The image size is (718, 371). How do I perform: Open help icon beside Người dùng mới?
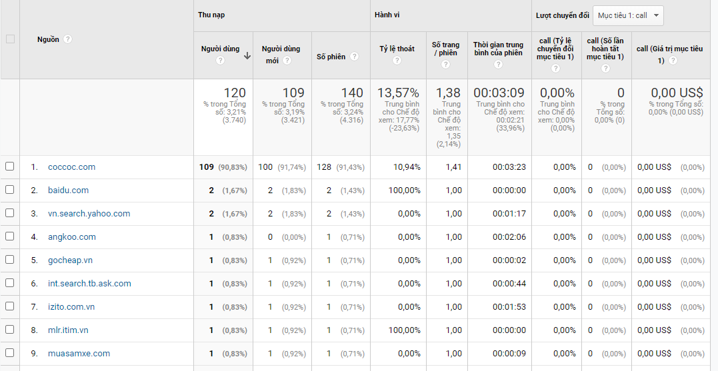[287, 61]
